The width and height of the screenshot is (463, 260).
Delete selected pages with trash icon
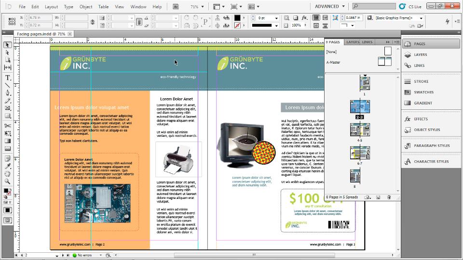click(389, 197)
